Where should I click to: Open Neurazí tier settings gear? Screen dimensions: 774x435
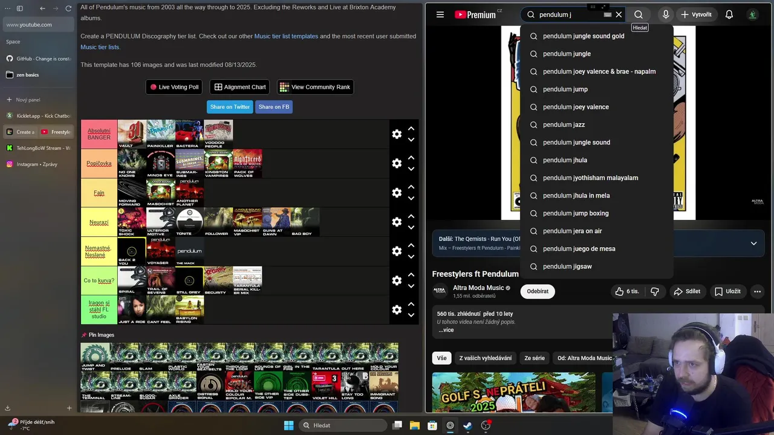pos(397,222)
